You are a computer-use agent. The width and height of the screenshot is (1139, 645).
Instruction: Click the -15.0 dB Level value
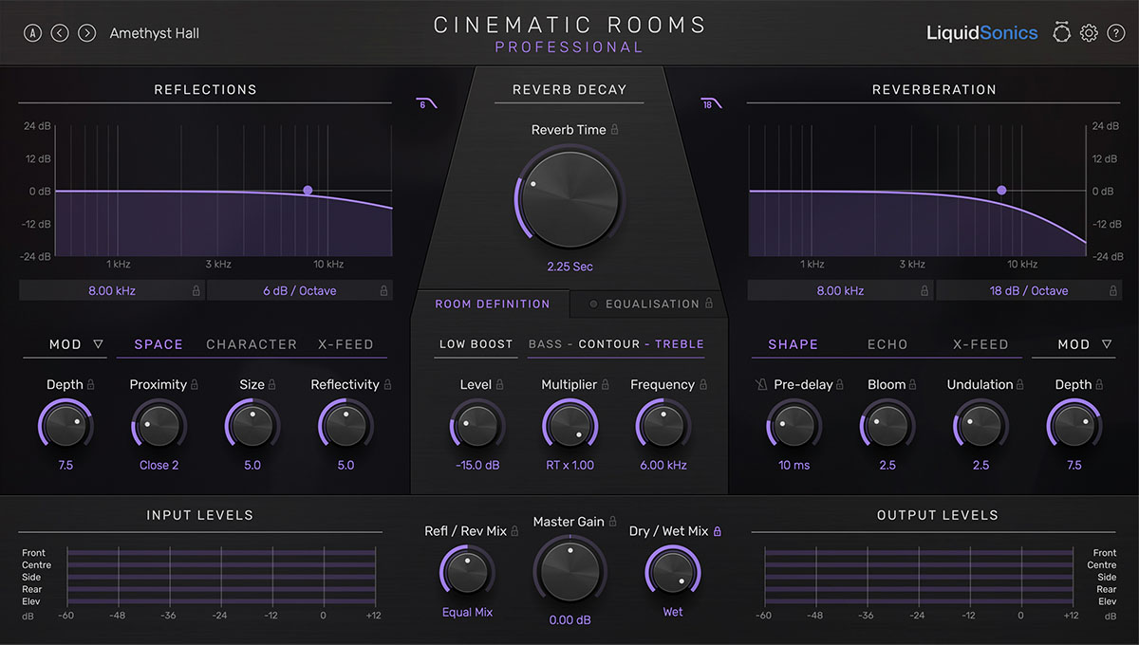pyautogui.click(x=477, y=465)
